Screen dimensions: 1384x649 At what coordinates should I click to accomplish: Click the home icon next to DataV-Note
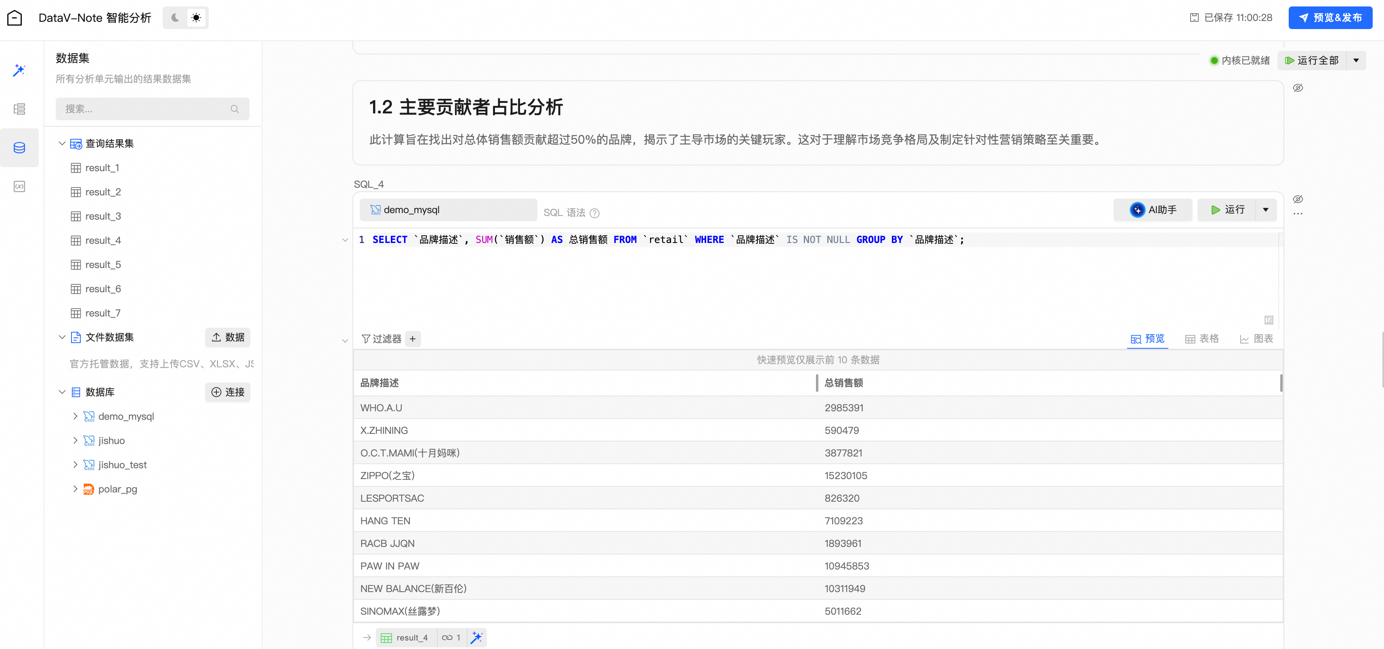click(x=15, y=18)
